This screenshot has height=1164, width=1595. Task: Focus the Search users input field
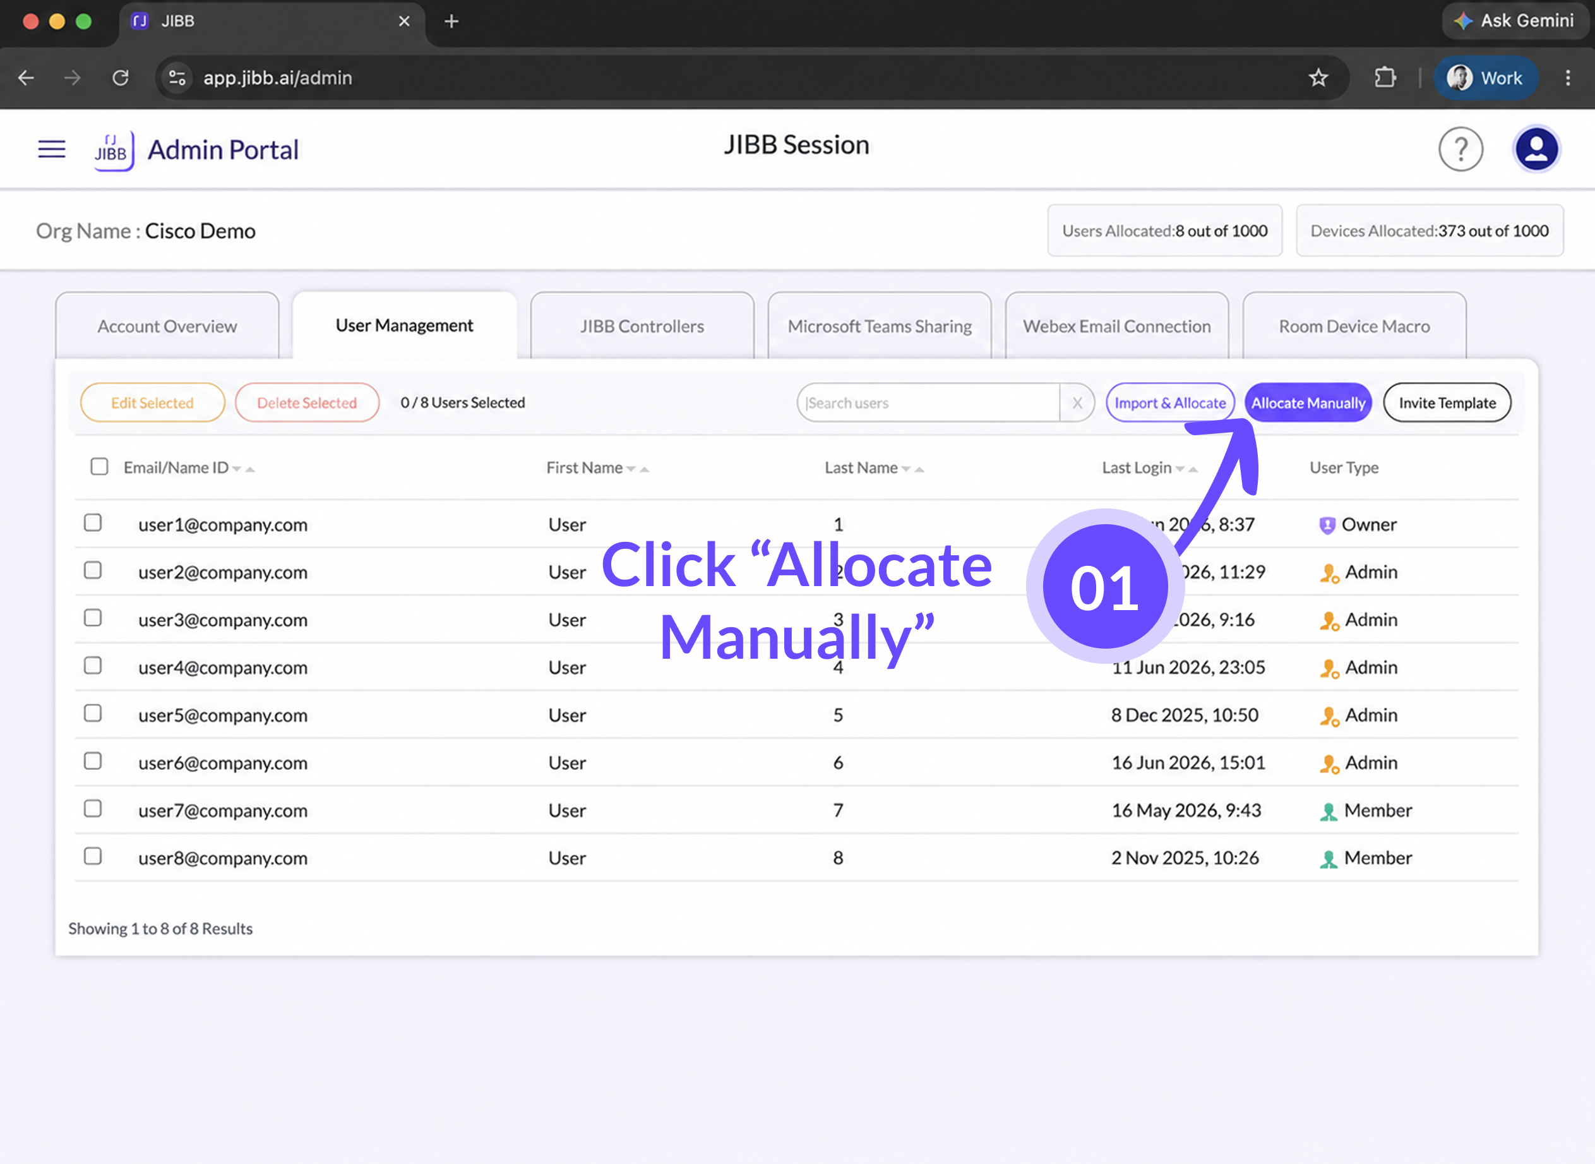pos(929,403)
